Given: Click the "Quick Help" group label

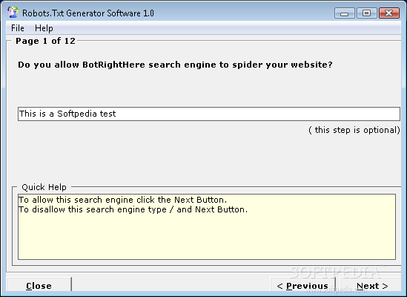Looking at the screenshot, I should [x=44, y=187].
